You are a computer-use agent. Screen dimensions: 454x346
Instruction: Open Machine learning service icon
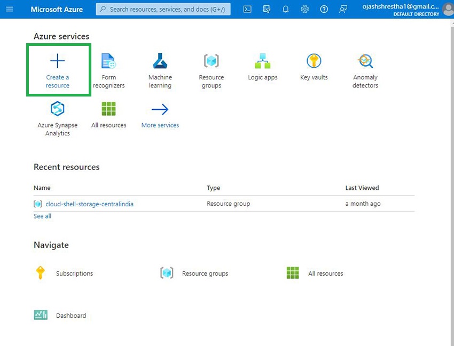pyautogui.click(x=160, y=61)
